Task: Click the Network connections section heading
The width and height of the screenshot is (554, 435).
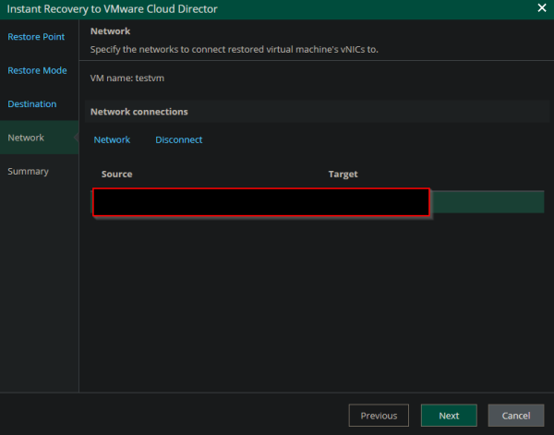Action: [139, 112]
